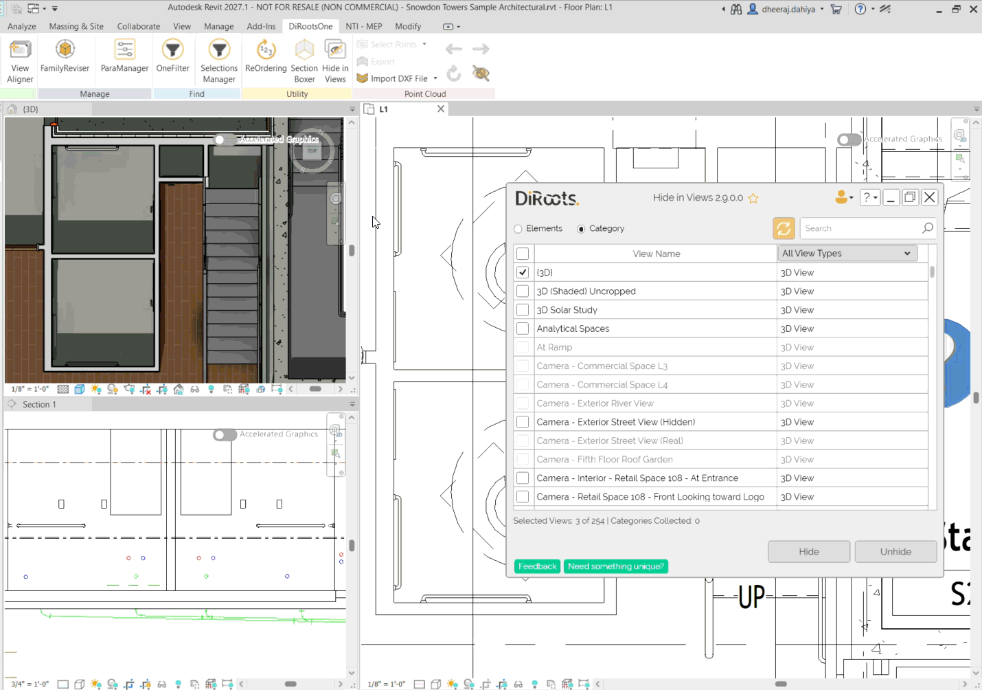Screen dimensions: 982x690
Task: Check Camera - Exterior Street View (Hidden) checkbox
Action: coord(523,422)
